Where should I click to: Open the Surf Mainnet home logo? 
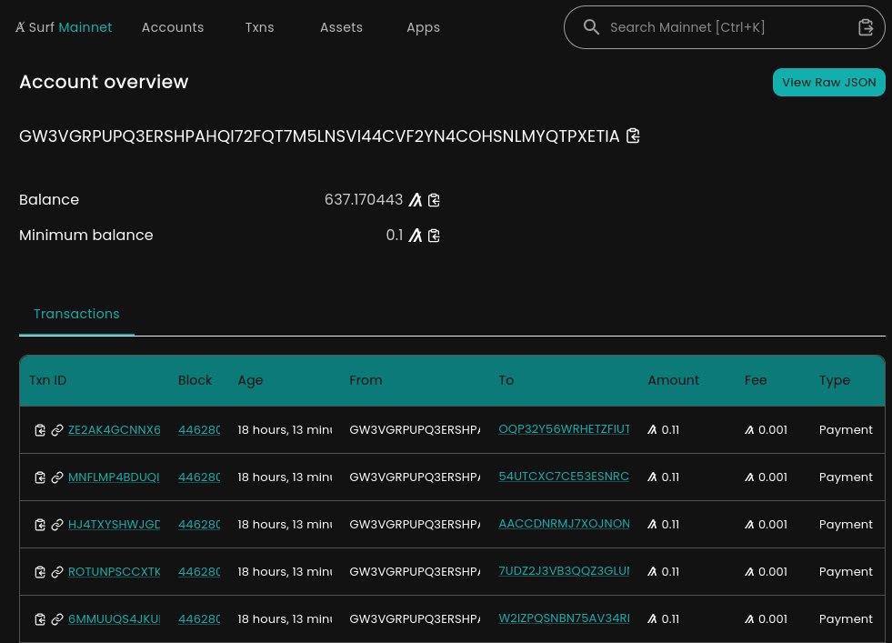pos(63,27)
